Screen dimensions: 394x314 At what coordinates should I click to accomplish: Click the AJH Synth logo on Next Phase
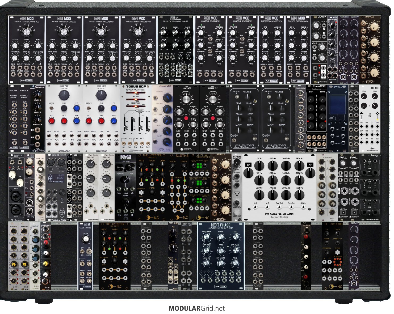coord(220,286)
